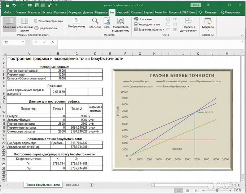Switch to the Home (Главная) tab

tap(21, 12)
